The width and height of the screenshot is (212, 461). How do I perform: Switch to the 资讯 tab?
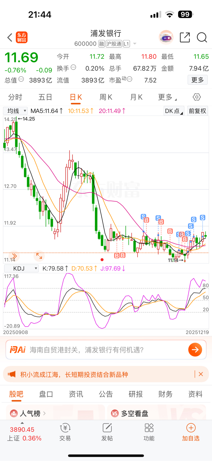76,394
